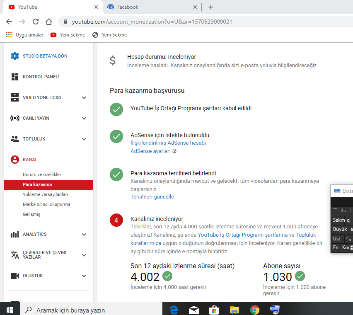Click the on-screen keyboard taskbar icon
353x315 pixels.
pos(275,310)
